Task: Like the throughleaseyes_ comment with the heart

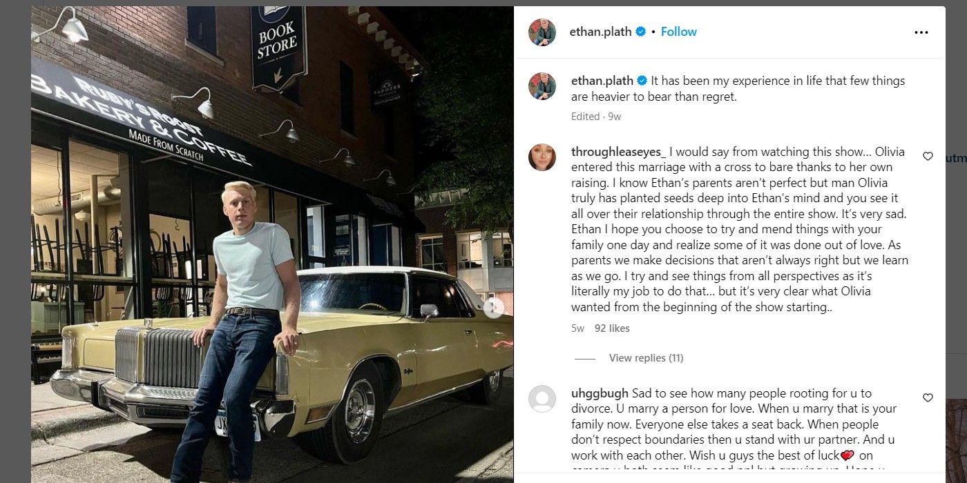Action: [928, 157]
